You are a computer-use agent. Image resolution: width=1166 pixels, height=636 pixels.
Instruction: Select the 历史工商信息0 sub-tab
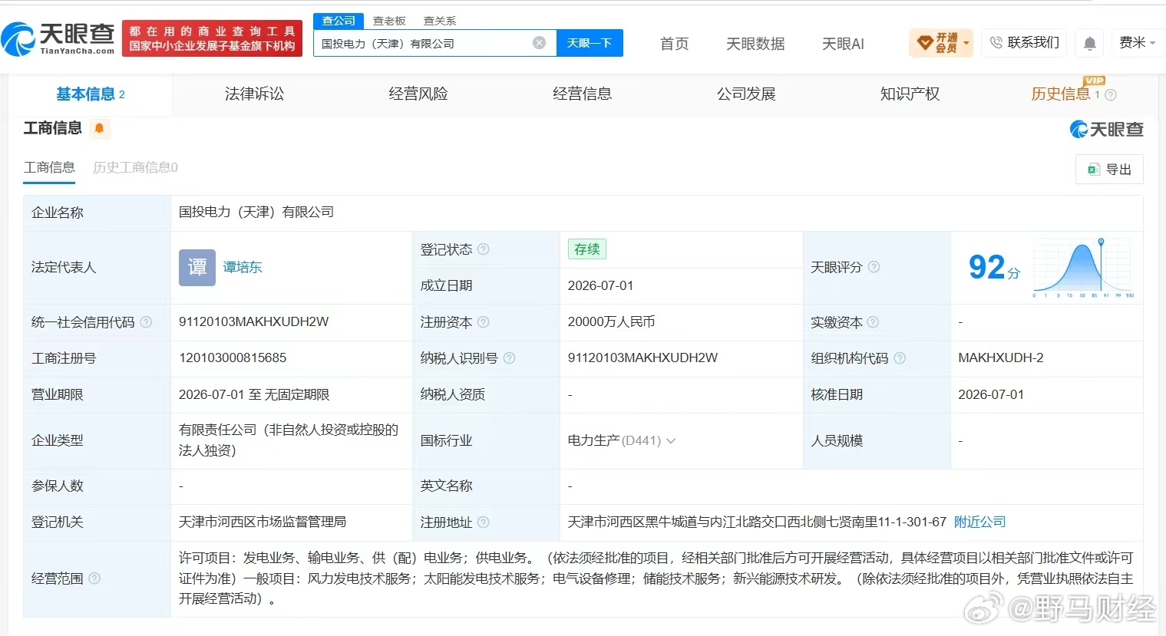pos(135,167)
